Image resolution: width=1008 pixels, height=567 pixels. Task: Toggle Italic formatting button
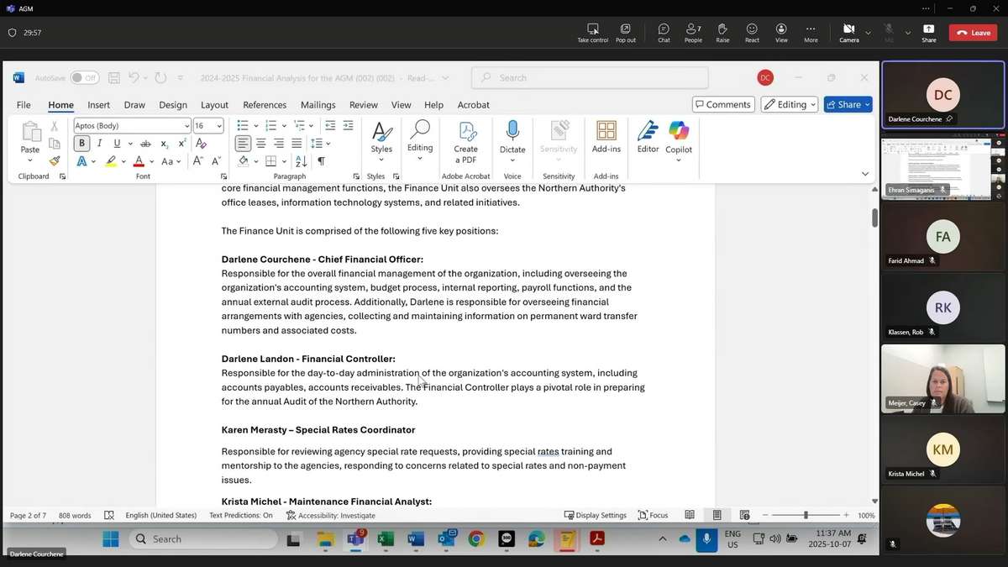pos(100,144)
